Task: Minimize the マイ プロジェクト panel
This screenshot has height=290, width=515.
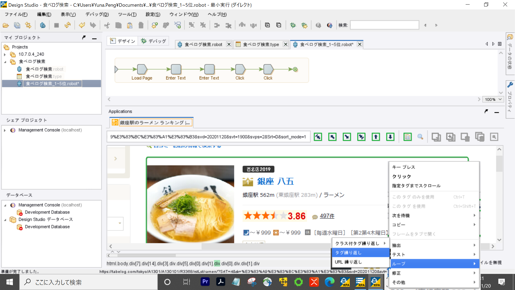Action: pyautogui.click(x=94, y=38)
